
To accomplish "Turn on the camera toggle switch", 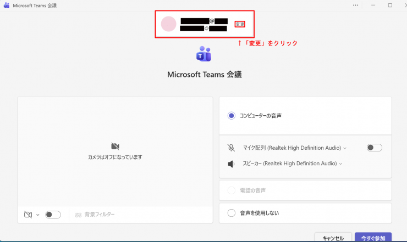I will tap(53, 215).
